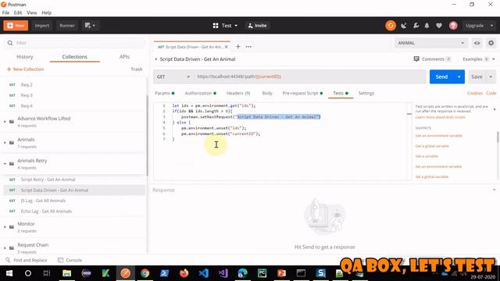Open Chrome from the taskbar
This screenshot has width=500, height=281.
click(x=145, y=273)
